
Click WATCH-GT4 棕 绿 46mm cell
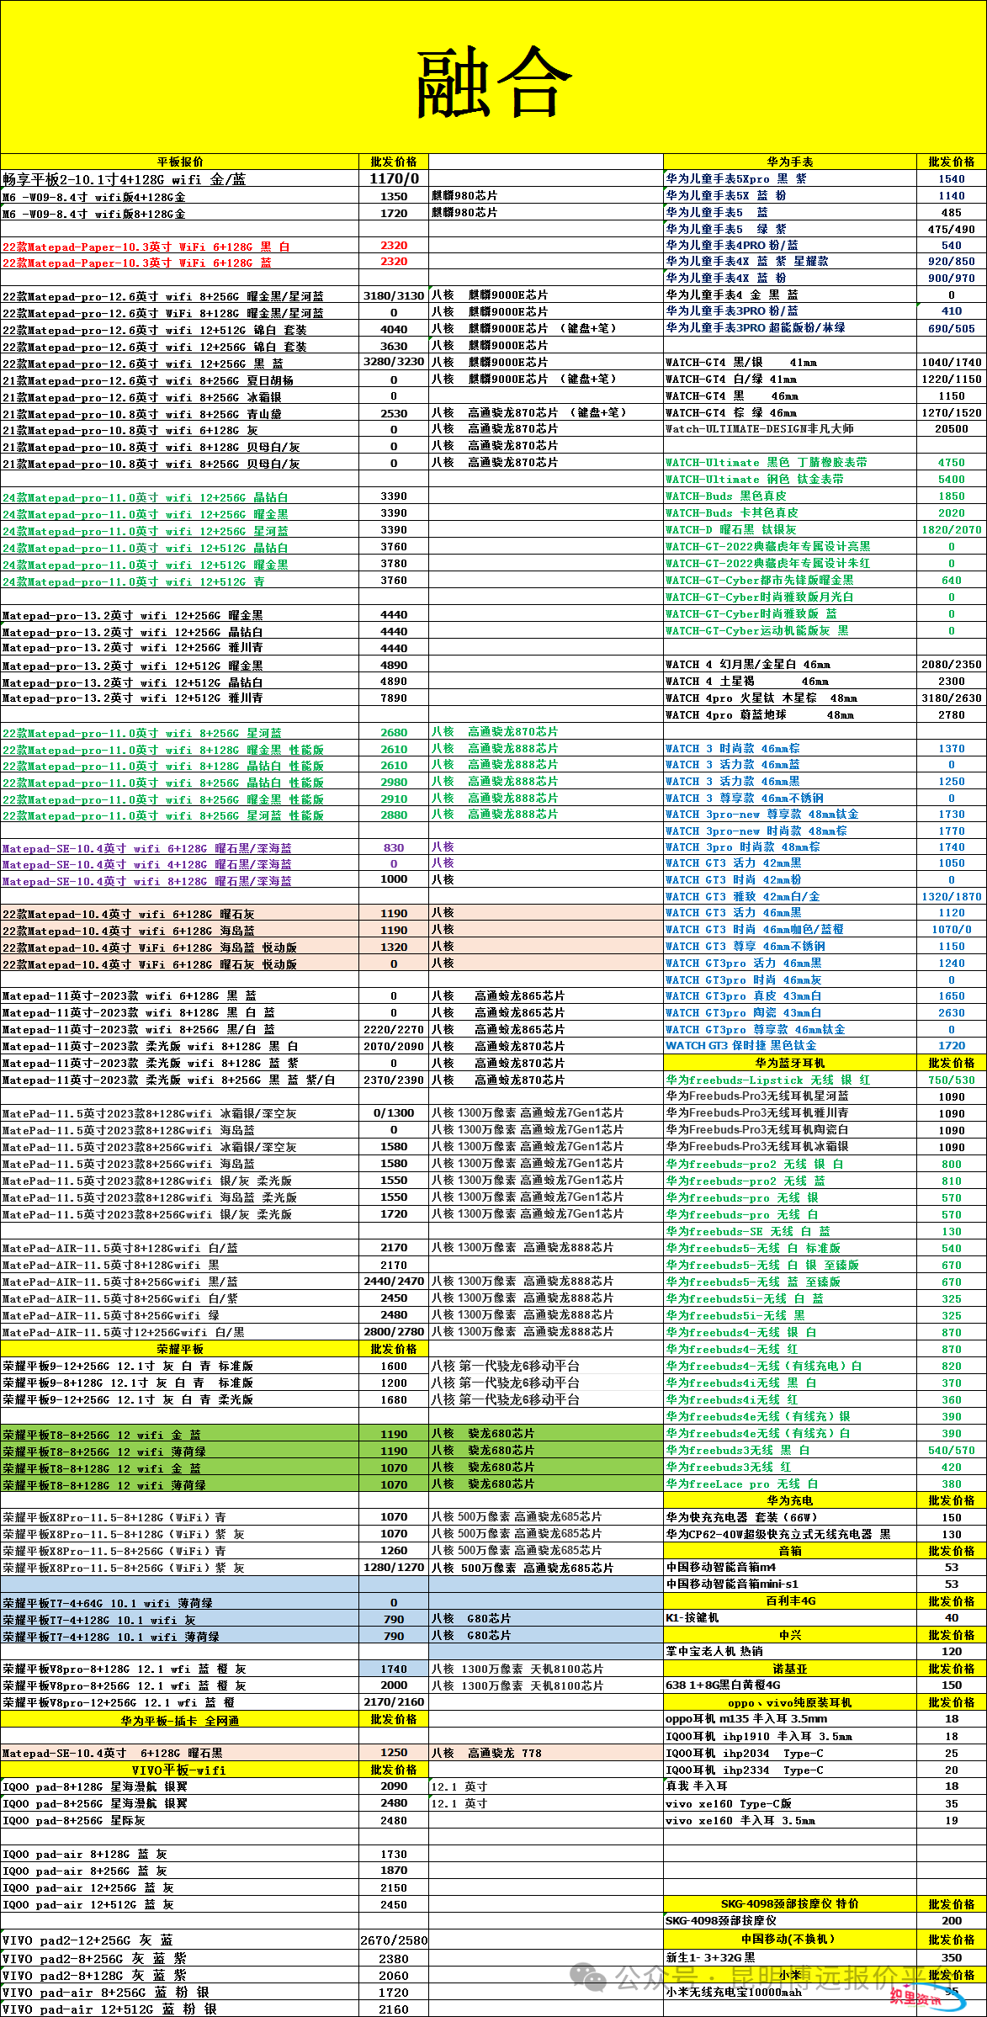790,413
